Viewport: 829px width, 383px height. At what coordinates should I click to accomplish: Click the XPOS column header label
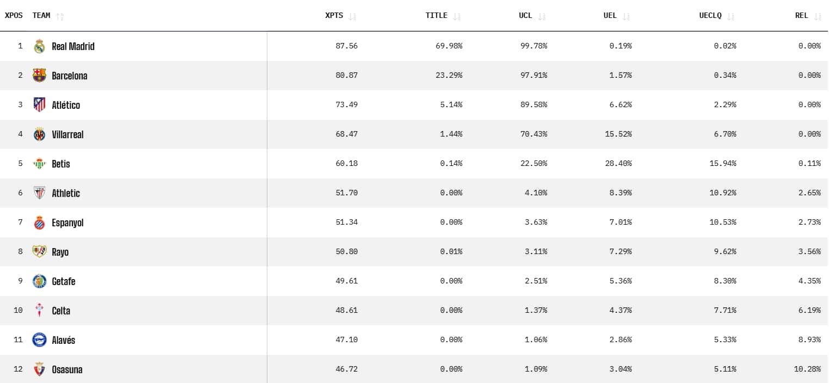(x=14, y=16)
